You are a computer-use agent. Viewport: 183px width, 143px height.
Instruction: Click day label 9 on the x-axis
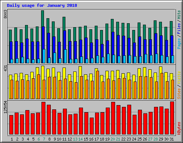pos(55,139)
